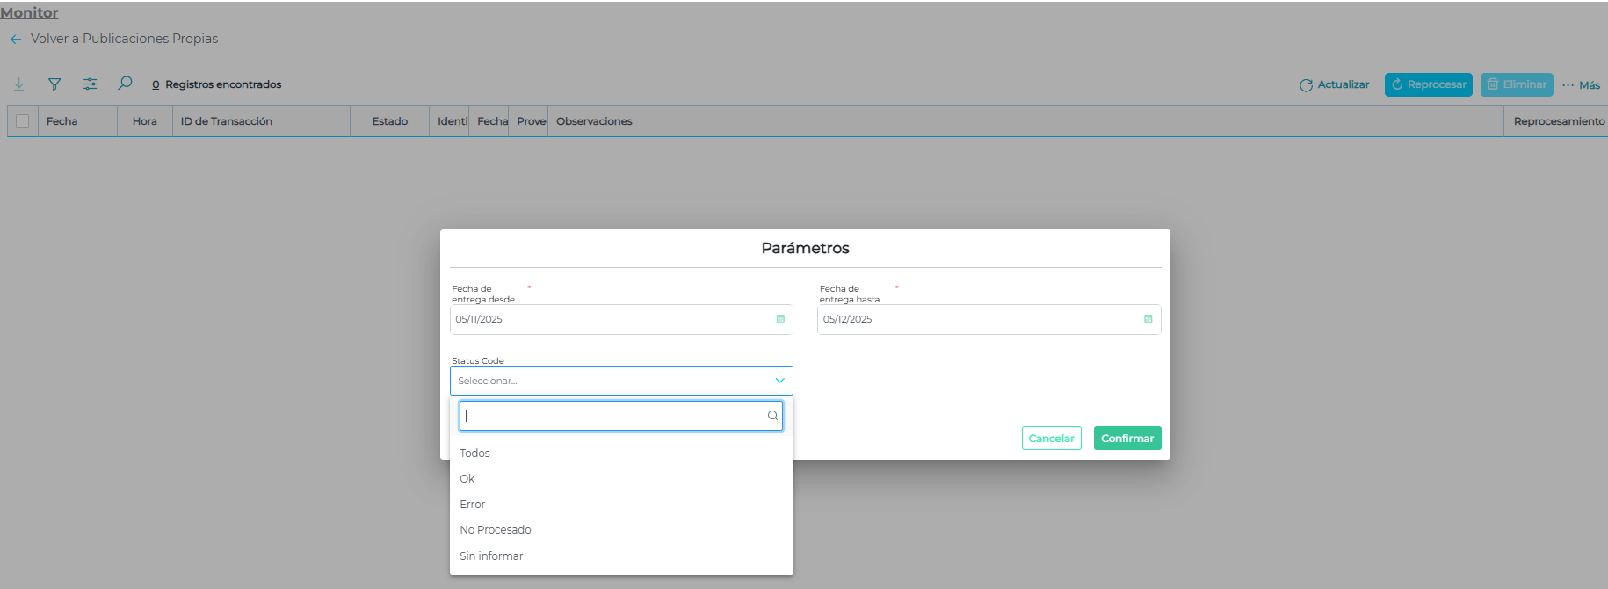The image size is (1608, 589).
Task: Click the Cancelar button
Action: tap(1051, 439)
